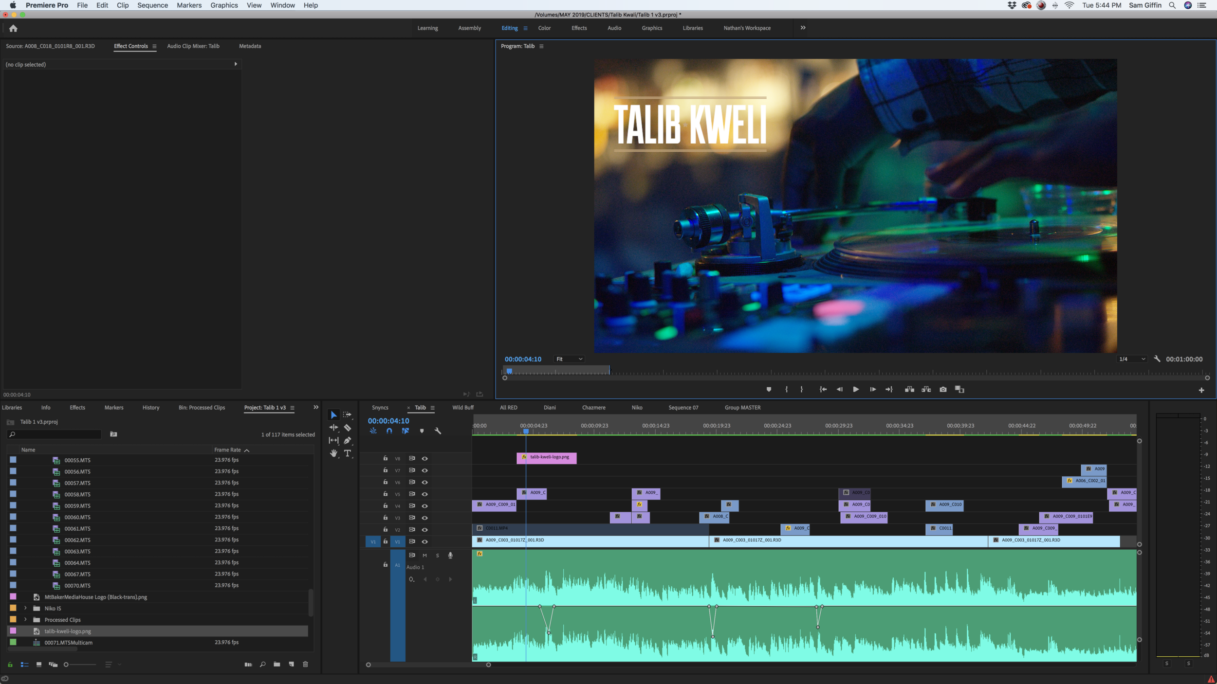Play the sequence in Program monitor
The width and height of the screenshot is (1217, 684).
[855, 389]
